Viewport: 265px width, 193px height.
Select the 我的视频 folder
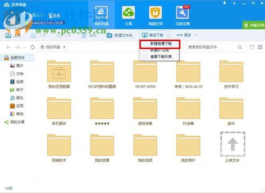[x=145, y=148]
